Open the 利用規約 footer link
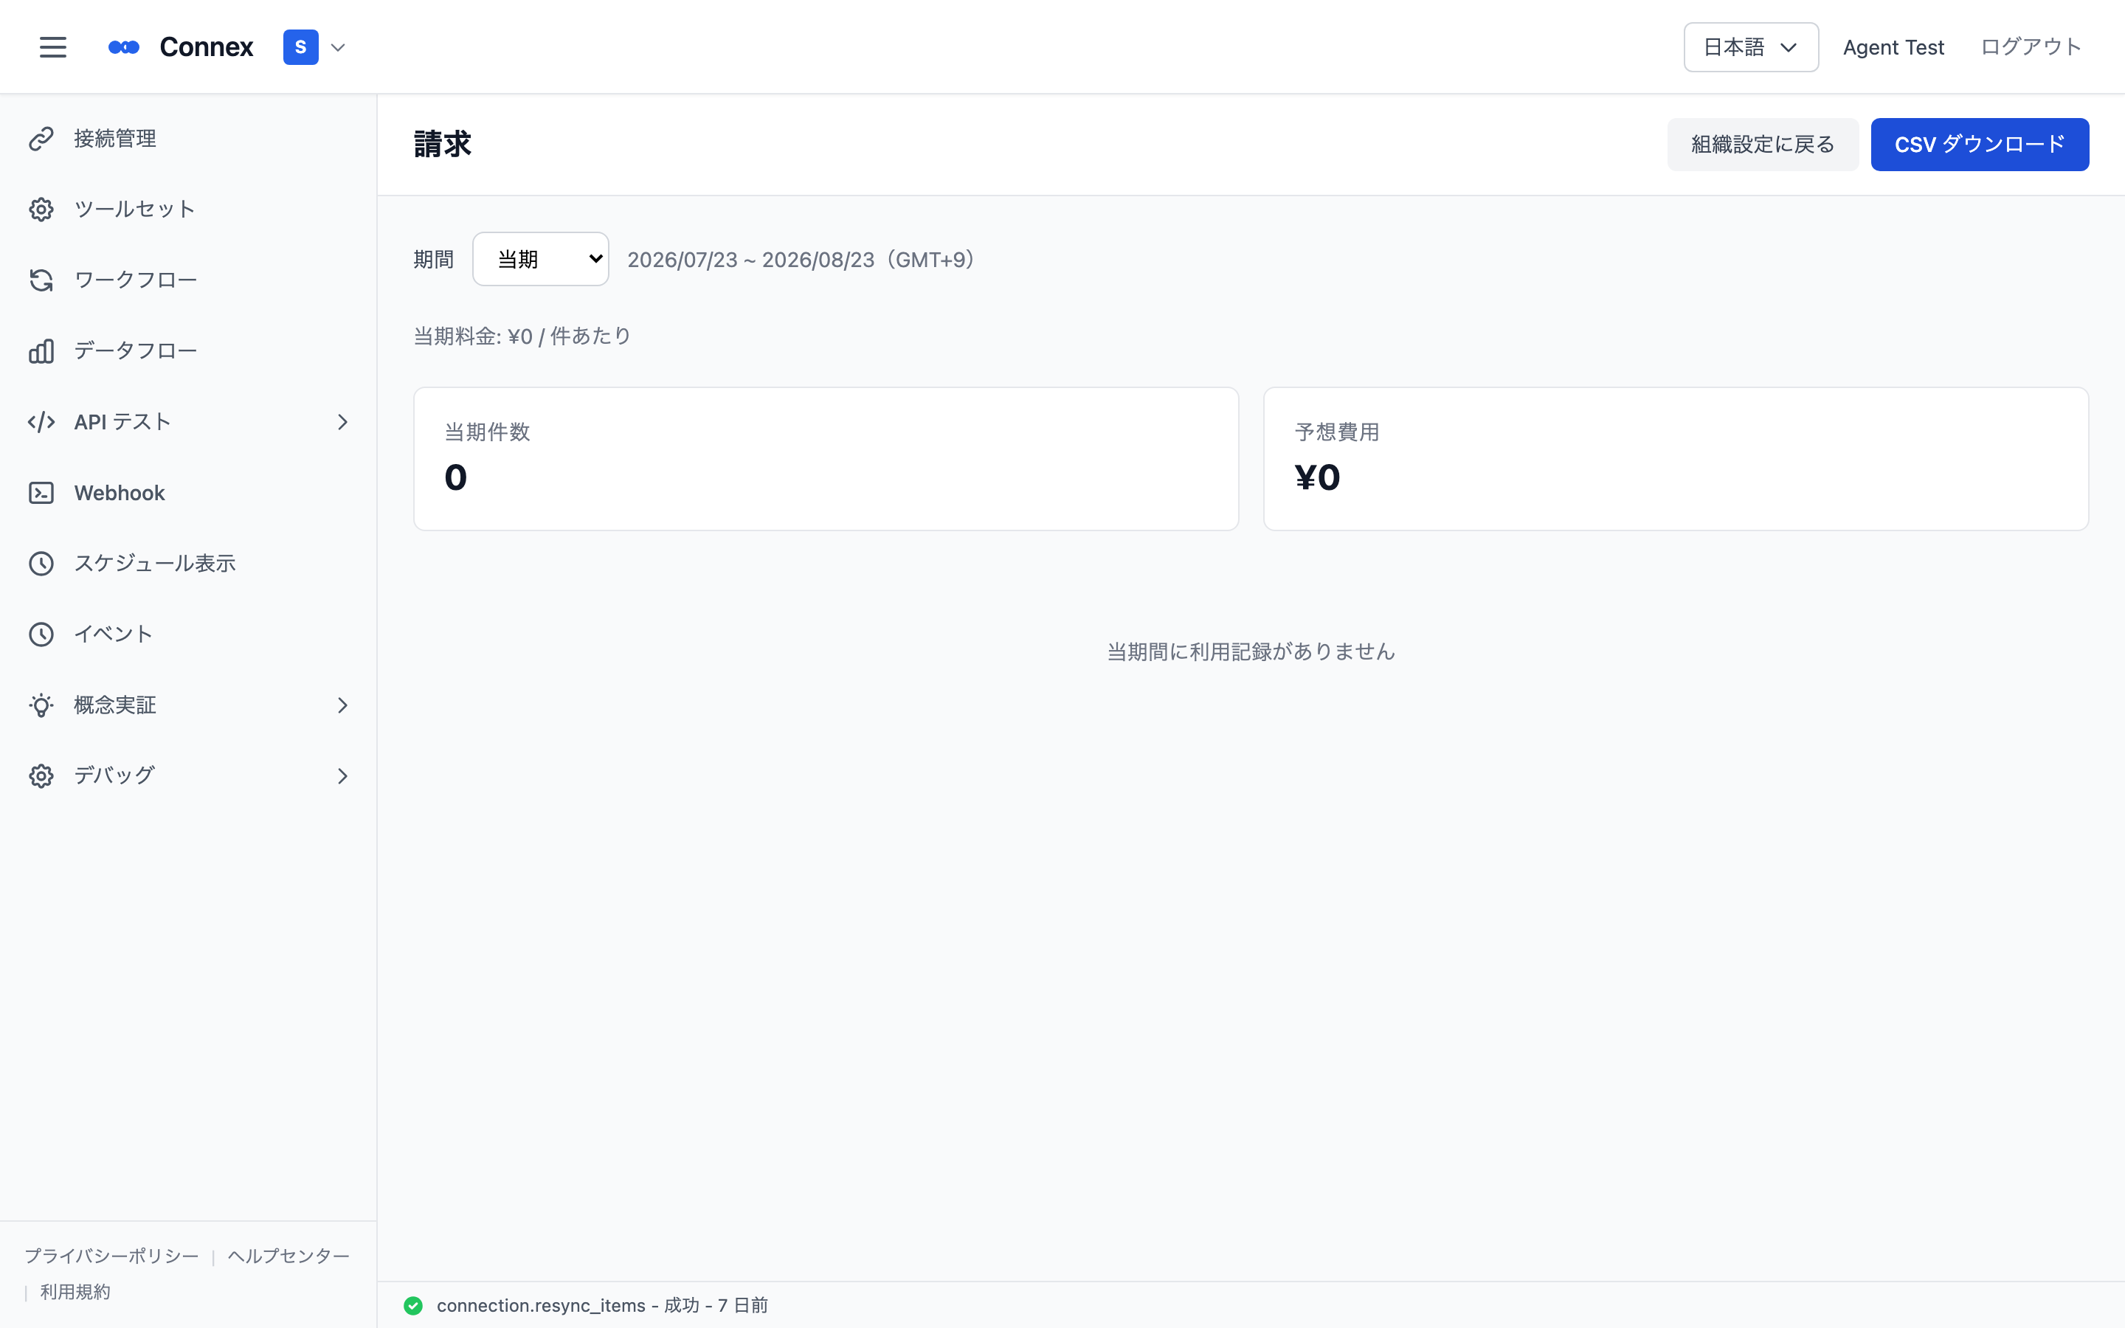Viewport: 2125px width, 1328px height. [x=75, y=1292]
